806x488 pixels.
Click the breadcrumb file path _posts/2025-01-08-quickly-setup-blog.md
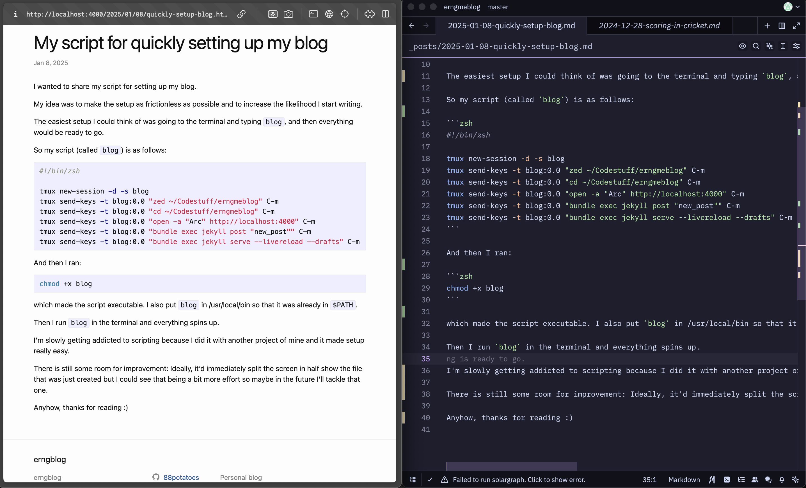tap(500, 46)
